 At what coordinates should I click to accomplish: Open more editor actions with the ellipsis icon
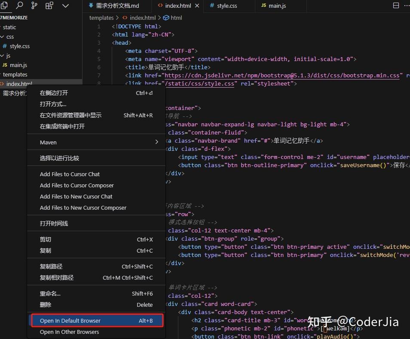tap(407, 5)
